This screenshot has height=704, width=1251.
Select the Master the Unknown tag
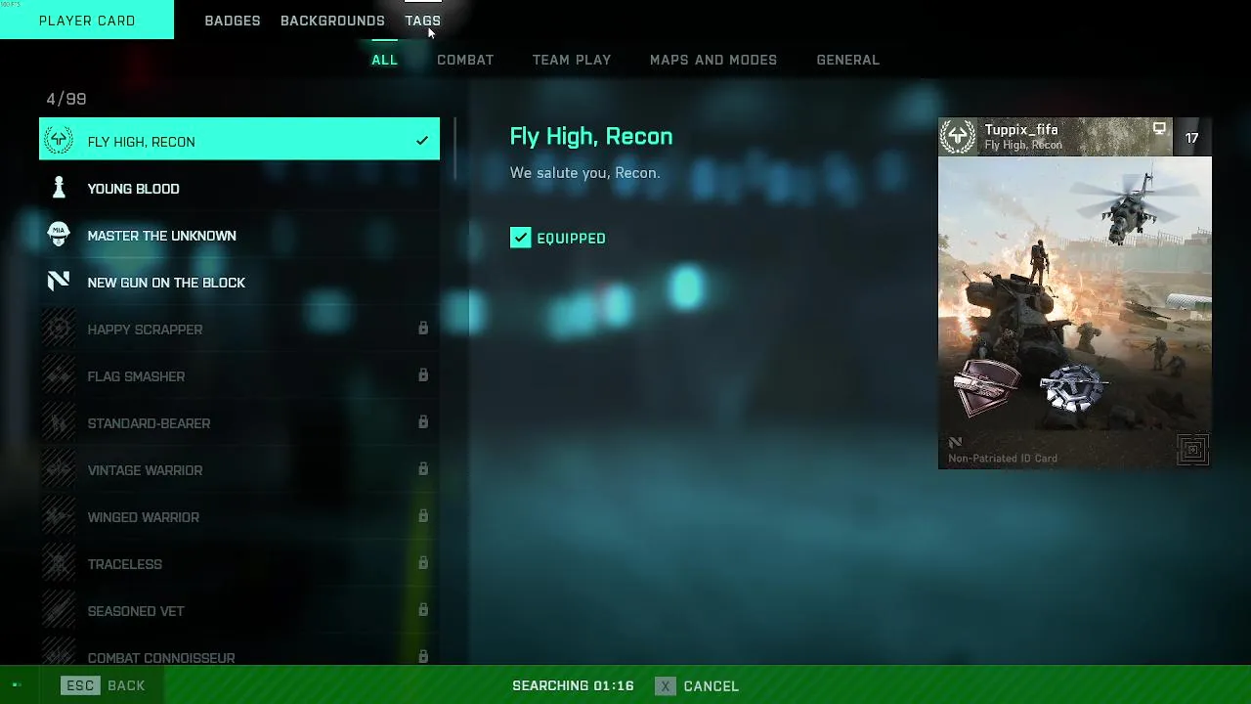[x=239, y=235]
